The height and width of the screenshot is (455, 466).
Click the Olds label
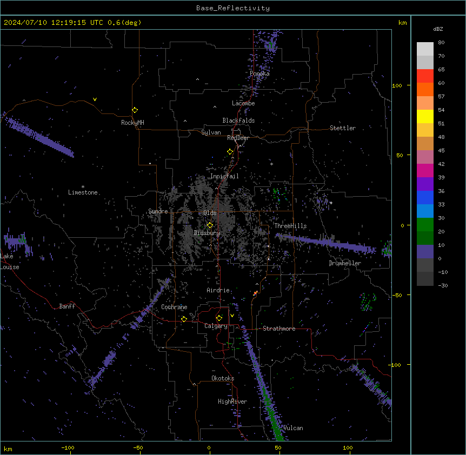tap(210, 213)
